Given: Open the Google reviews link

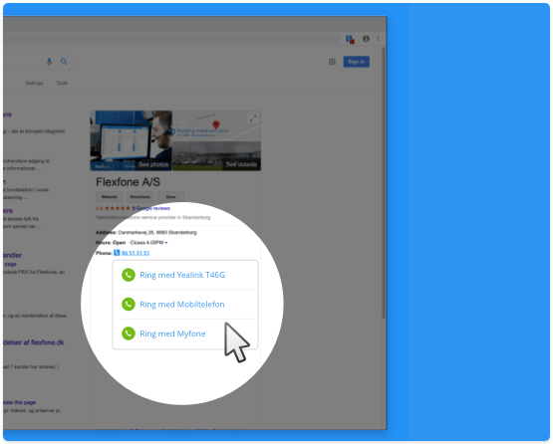Looking at the screenshot, I should tap(150, 208).
